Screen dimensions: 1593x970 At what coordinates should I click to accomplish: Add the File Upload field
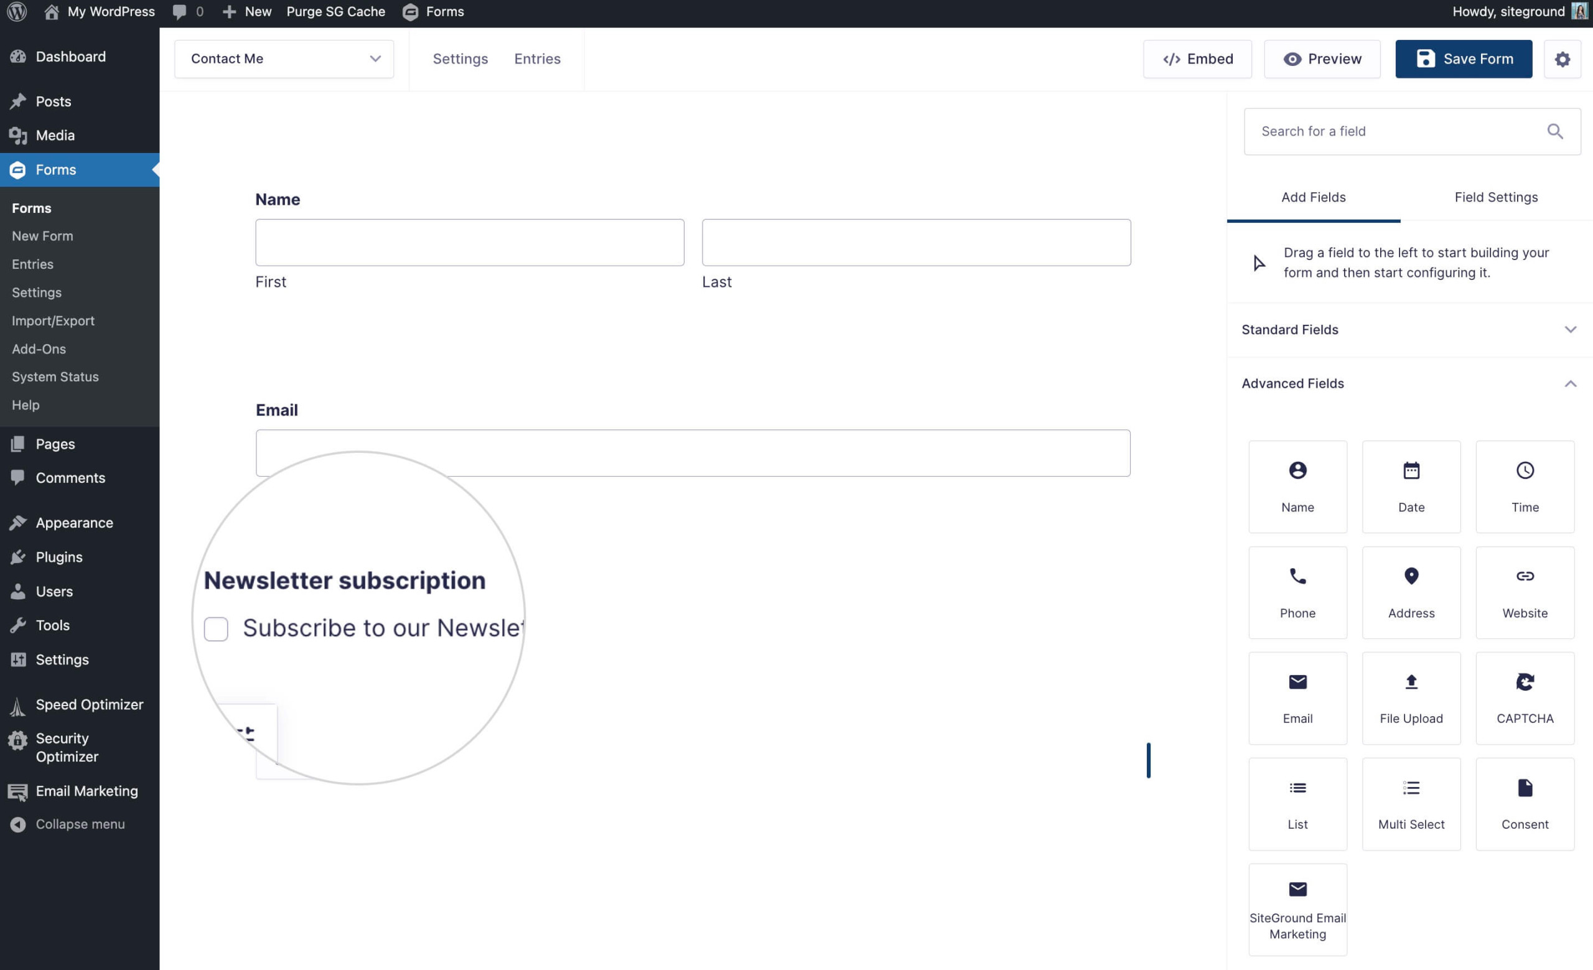(1411, 698)
